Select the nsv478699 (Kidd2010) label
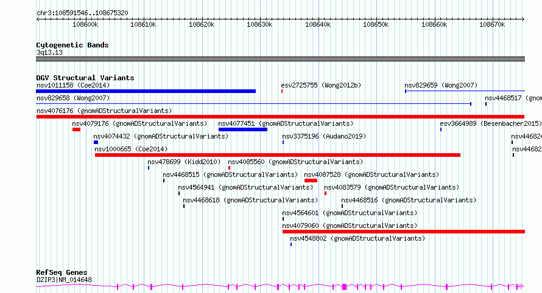542x293 pixels. pos(184,162)
